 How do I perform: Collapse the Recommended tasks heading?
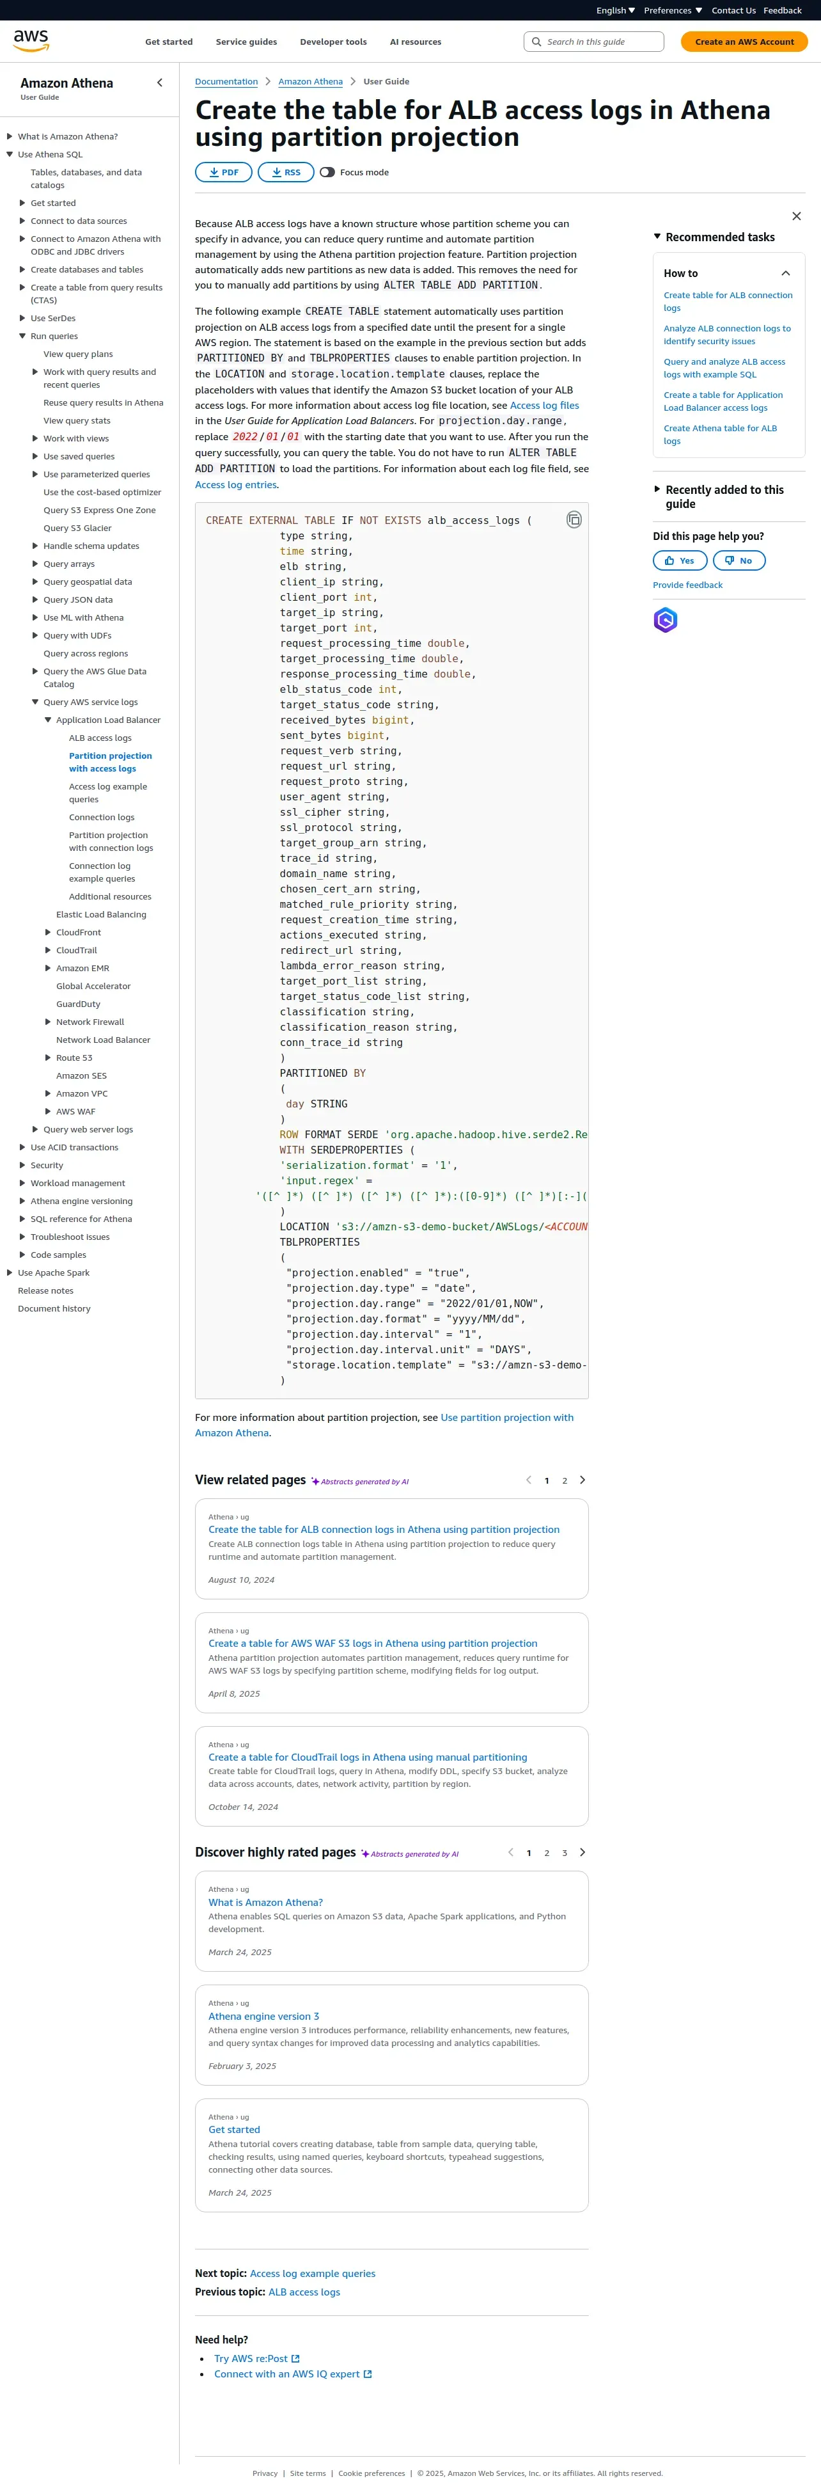[x=657, y=237]
